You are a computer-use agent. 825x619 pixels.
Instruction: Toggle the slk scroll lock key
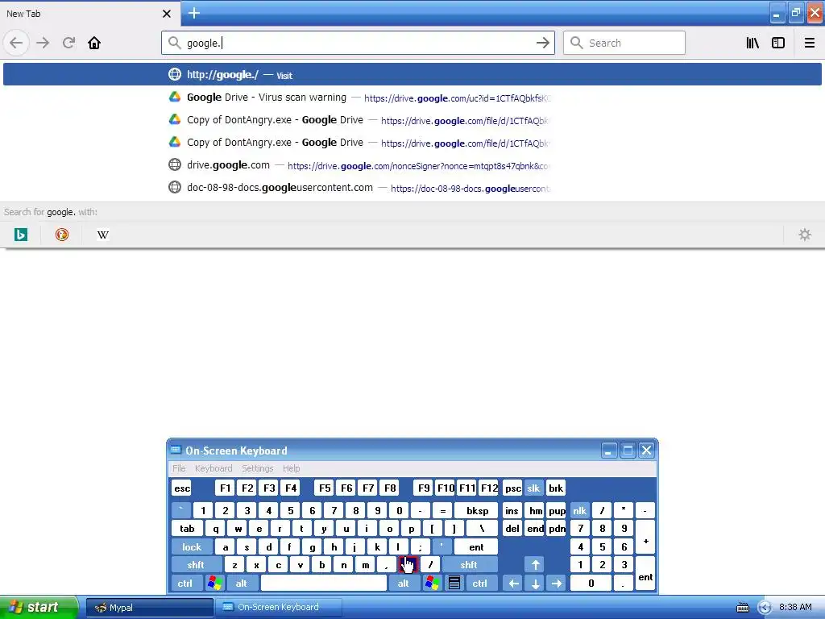[x=533, y=488]
